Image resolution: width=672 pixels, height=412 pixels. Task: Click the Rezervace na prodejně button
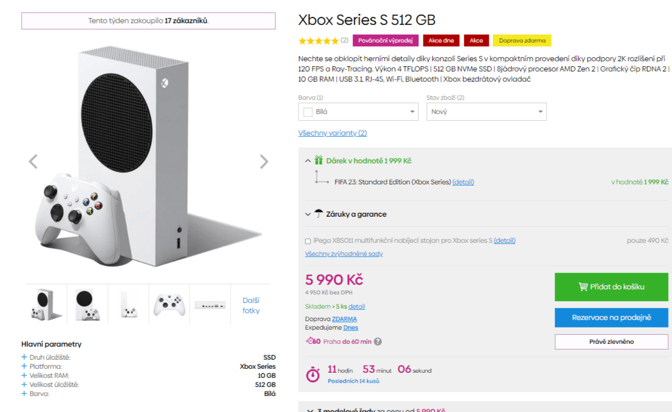(611, 318)
